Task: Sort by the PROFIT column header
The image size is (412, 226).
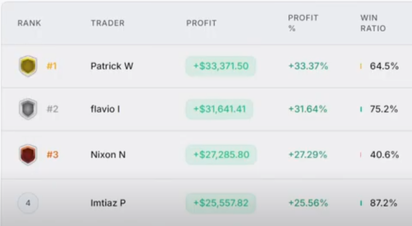Action: pos(201,23)
